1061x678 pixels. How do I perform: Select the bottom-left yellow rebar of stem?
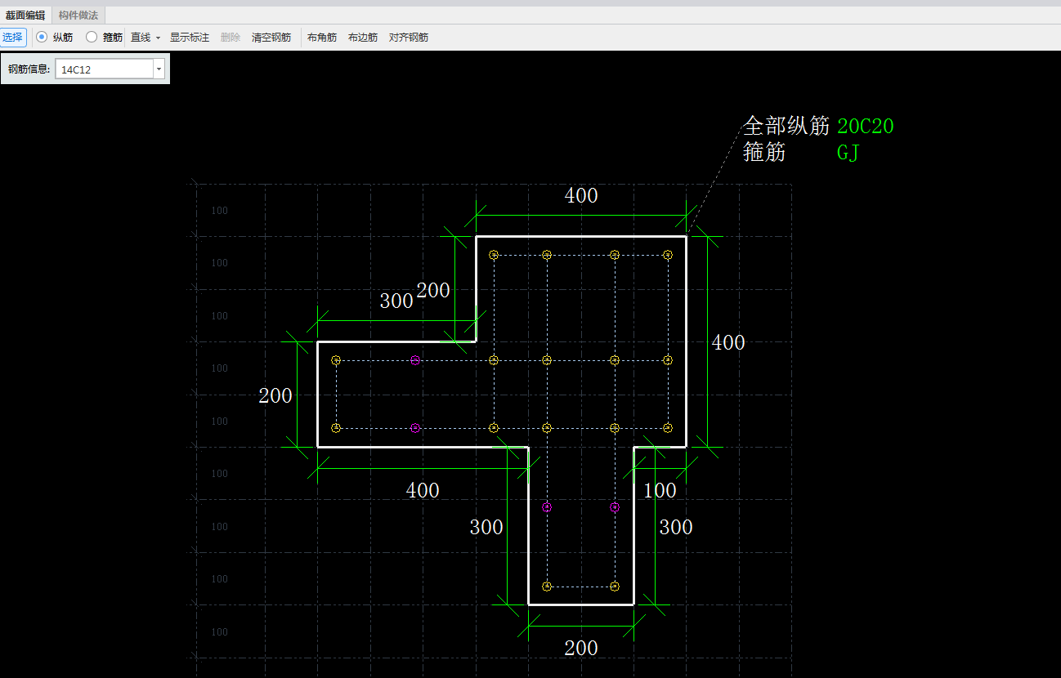pyautogui.click(x=547, y=587)
